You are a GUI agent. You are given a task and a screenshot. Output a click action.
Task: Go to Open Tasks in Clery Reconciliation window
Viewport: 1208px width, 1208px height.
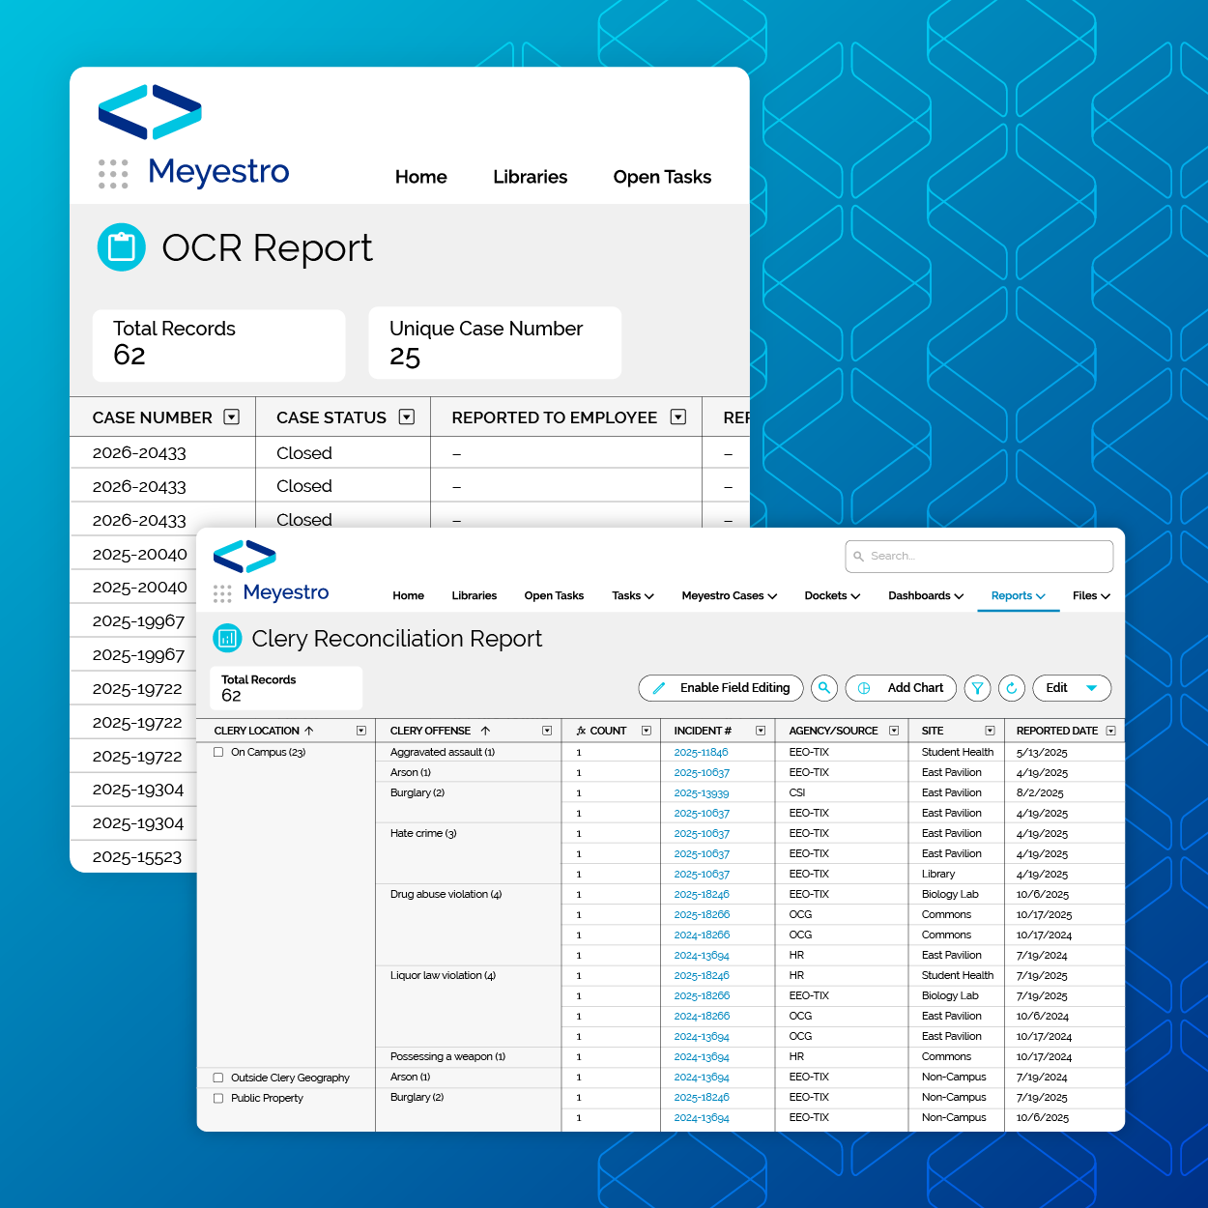coord(554,595)
